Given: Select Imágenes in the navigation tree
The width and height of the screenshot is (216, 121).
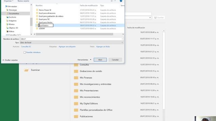Looking at the screenshot, I should click(12, 21).
